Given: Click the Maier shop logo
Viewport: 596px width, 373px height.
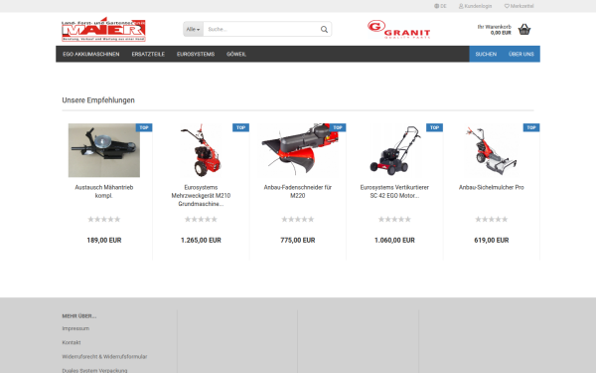Looking at the screenshot, I should coord(103,29).
